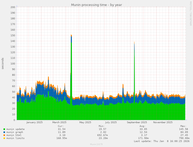This screenshot has height=147, width=193.
Task: Click the y-axis label 200
Action: click(x=13, y=7)
